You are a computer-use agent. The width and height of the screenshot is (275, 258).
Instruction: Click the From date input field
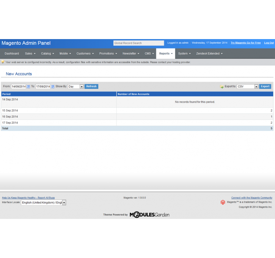(19, 87)
